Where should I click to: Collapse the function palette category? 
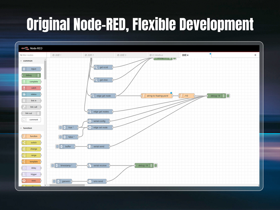pos(31,128)
